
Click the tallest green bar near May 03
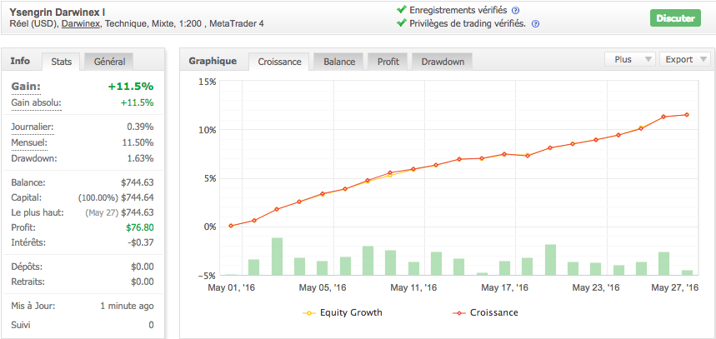[x=277, y=256]
